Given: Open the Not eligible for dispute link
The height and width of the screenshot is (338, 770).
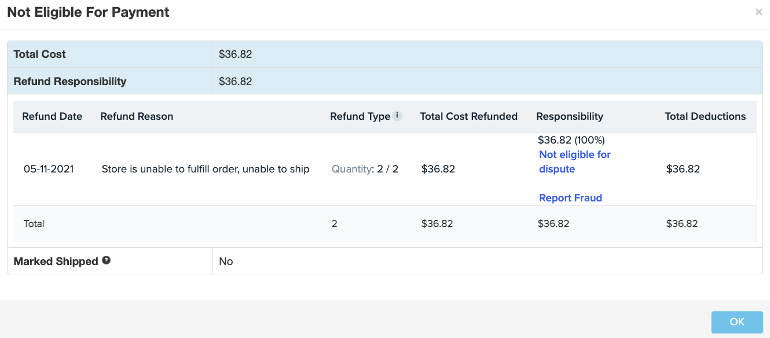Looking at the screenshot, I should (574, 162).
